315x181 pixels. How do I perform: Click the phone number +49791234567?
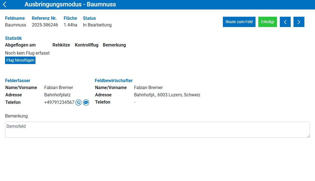click(x=59, y=102)
